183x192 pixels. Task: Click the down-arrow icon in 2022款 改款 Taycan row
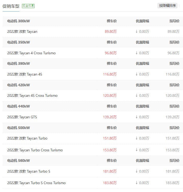coord(137,31)
